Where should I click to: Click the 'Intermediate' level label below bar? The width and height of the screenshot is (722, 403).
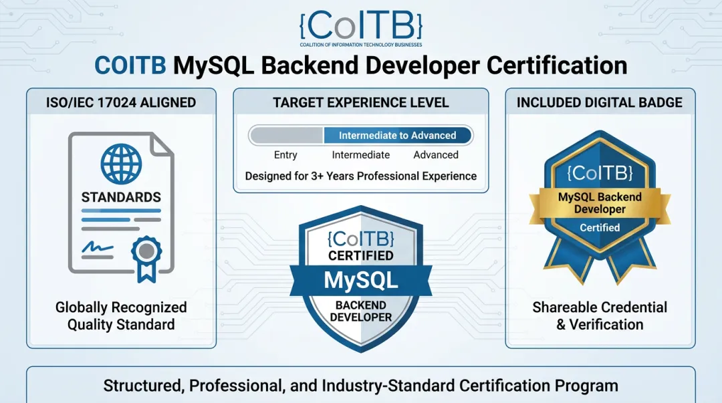coord(360,155)
